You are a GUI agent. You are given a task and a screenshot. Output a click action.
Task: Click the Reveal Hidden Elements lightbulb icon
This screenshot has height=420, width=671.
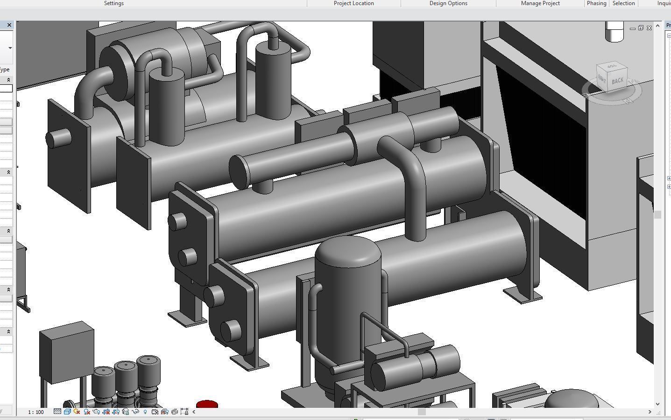(145, 412)
